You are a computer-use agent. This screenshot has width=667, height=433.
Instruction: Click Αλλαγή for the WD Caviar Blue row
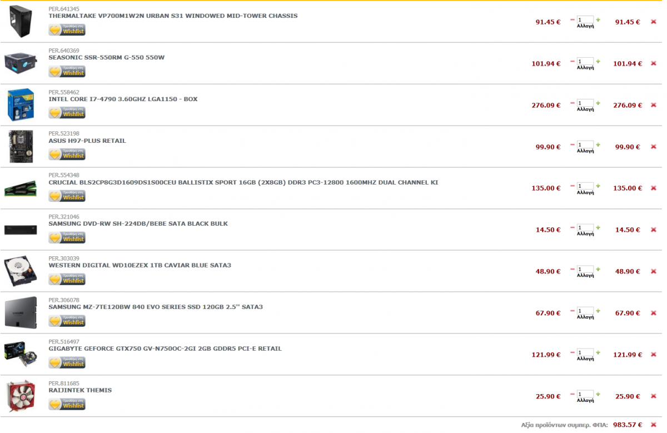click(585, 276)
